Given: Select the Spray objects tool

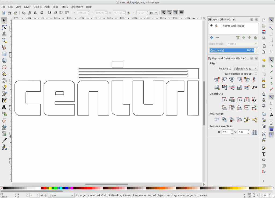Looking at the screenshot, I should pyautogui.click(x=4, y=114).
